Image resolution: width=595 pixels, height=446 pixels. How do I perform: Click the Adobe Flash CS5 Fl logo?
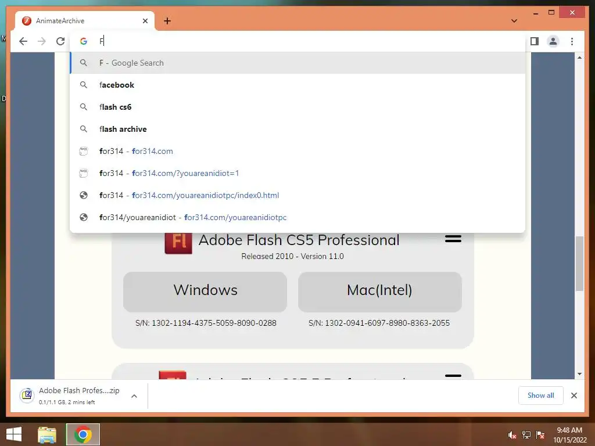(178, 242)
